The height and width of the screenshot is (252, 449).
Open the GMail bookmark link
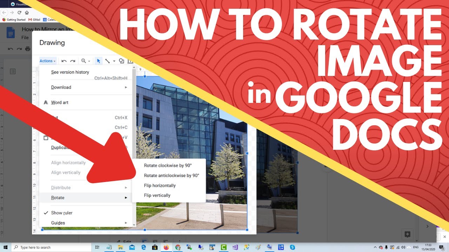point(34,20)
